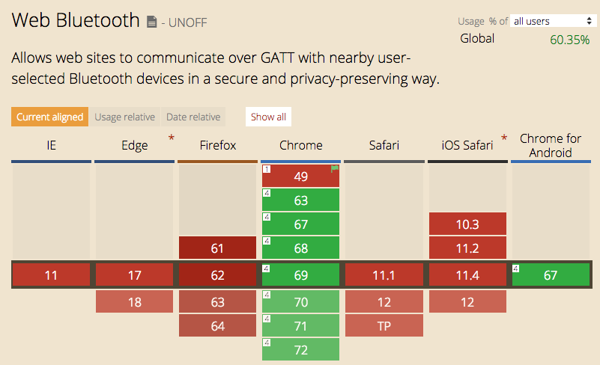
Task: Select the Current aligned view
Action: pyautogui.click(x=50, y=117)
